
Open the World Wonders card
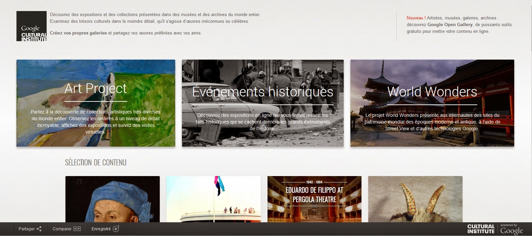[x=432, y=103]
